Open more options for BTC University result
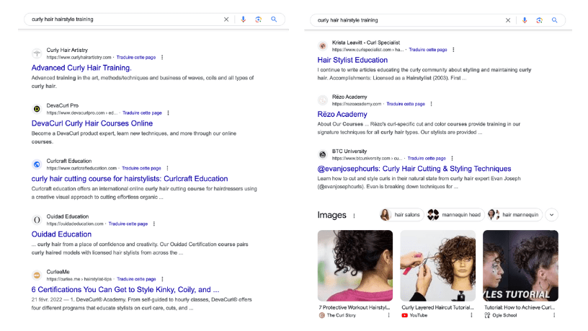Viewport: 588px width, 331px height. point(452,159)
